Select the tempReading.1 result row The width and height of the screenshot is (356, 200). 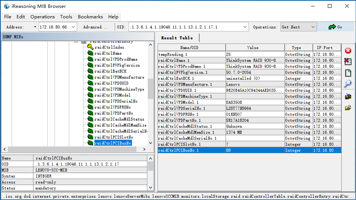249,54
